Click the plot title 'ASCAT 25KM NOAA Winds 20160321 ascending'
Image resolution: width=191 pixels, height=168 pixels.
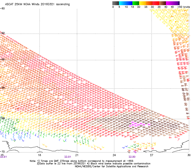coord(37,4)
